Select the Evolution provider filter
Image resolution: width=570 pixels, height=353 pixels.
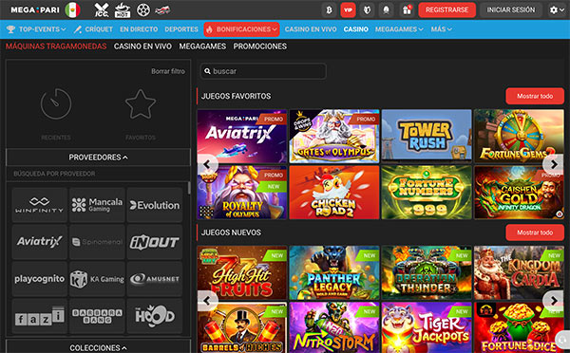(155, 205)
